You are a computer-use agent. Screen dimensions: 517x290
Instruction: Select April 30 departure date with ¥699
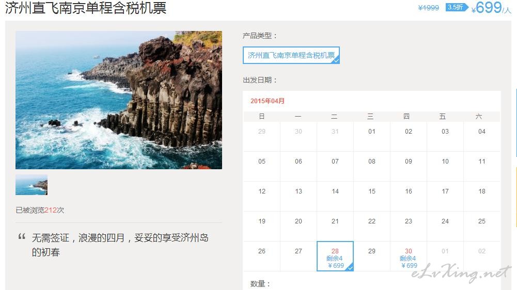pos(409,256)
